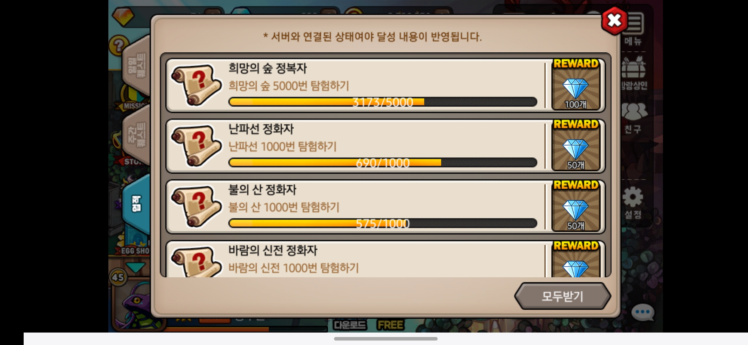Open the 설정 gear settings icon
The height and width of the screenshot is (345, 748).
(x=633, y=202)
